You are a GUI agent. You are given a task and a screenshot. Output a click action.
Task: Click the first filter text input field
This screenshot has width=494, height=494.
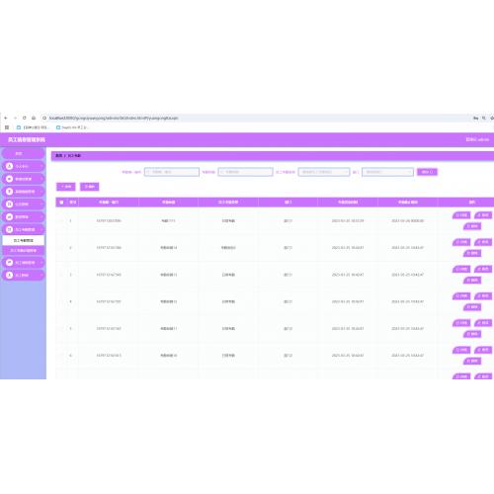[x=172, y=172]
